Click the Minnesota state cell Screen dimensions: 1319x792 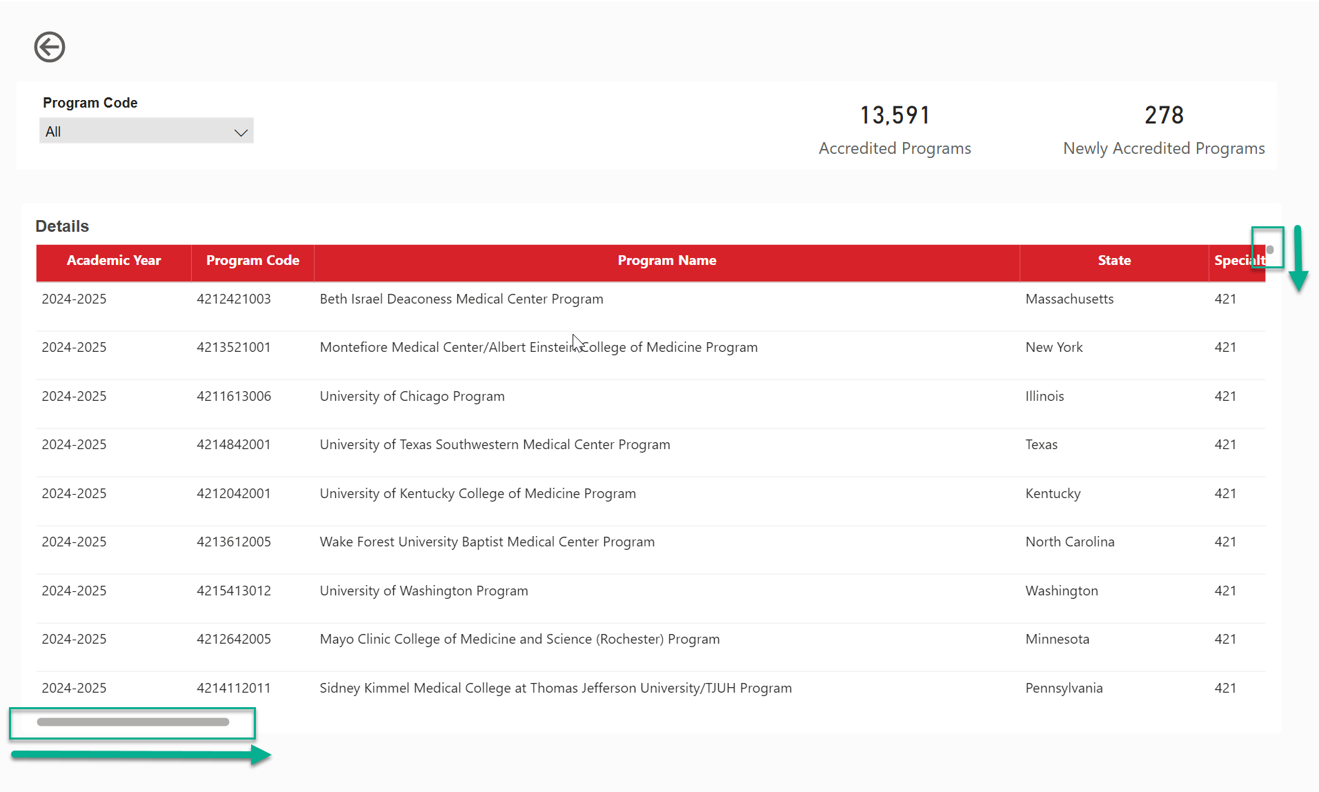point(1057,639)
